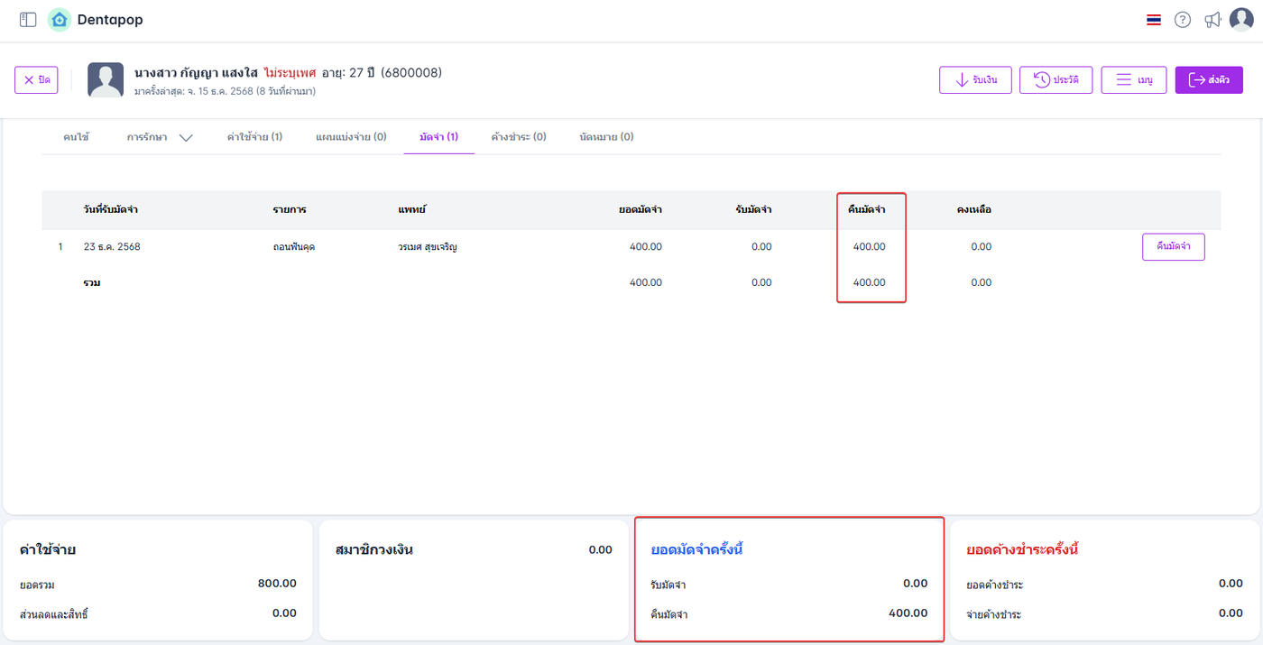The width and height of the screenshot is (1263, 645).
Task: Click the Dentapop home logo
Action: (x=60, y=20)
